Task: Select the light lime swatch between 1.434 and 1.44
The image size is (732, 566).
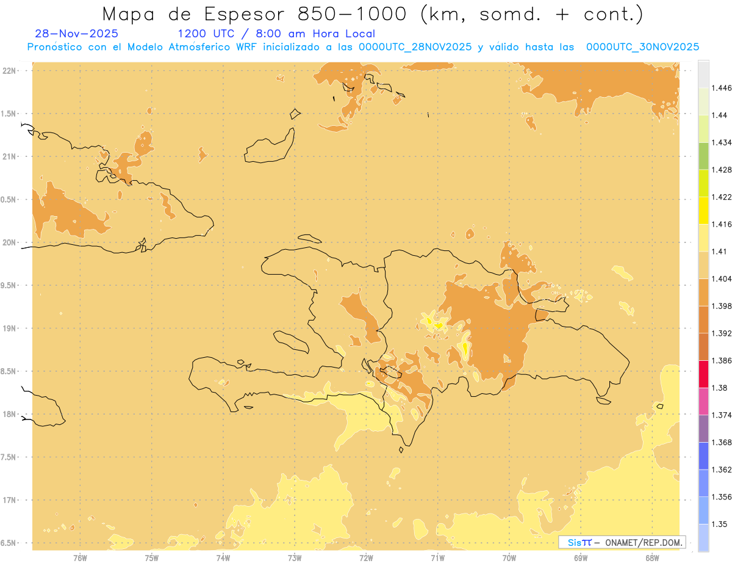Action: tap(703, 129)
